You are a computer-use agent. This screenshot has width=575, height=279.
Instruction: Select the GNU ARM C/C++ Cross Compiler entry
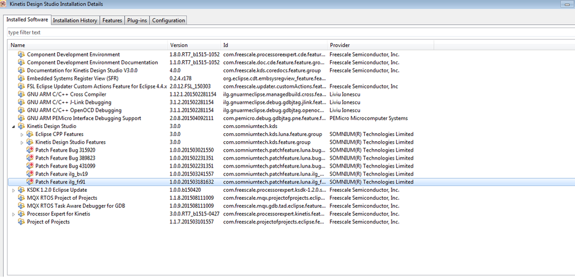click(x=291, y=94)
